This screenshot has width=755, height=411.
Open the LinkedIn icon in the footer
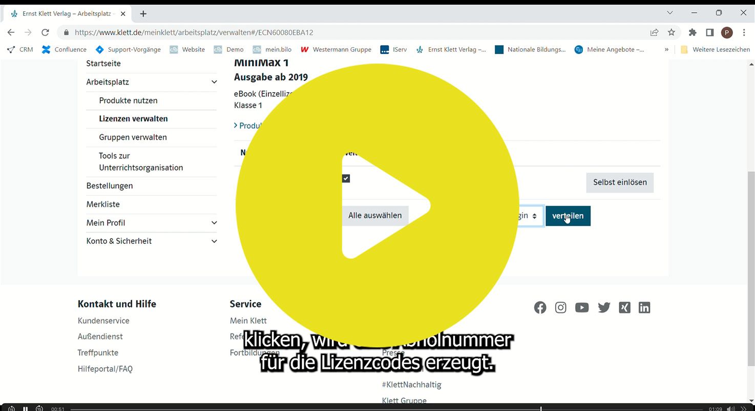(x=644, y=307)
